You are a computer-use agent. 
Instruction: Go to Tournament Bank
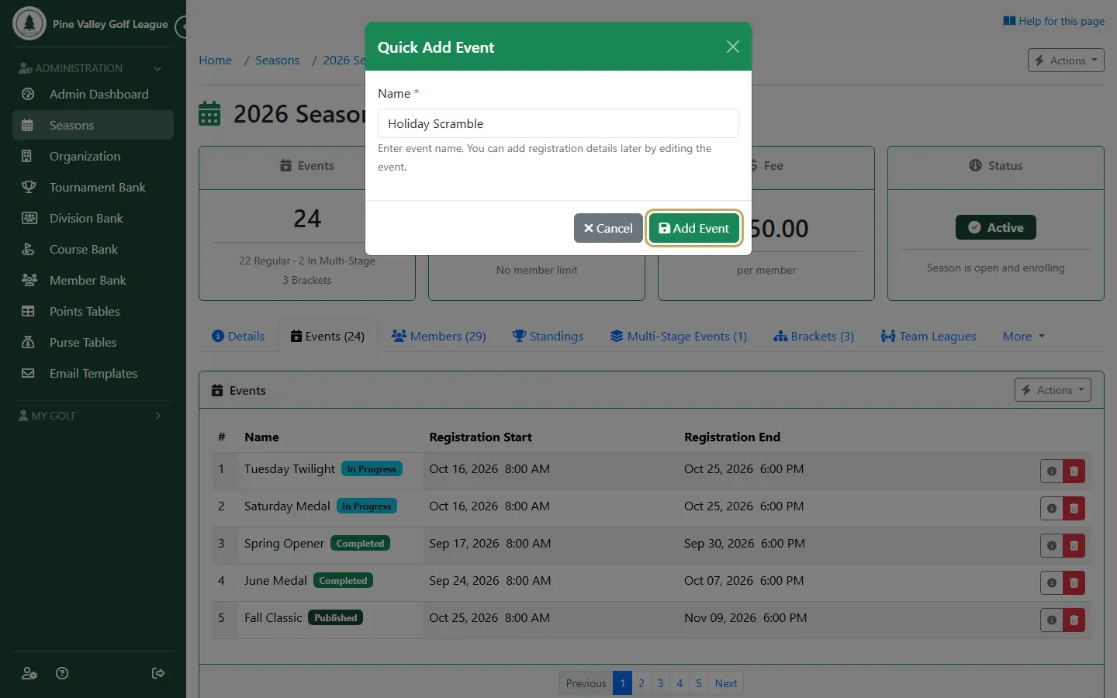pyautogui.click(x=93, y=187)
